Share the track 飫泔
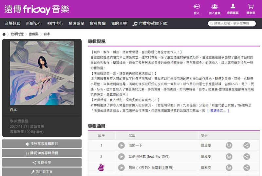262x176 pixels. click(x=247, y=168)
